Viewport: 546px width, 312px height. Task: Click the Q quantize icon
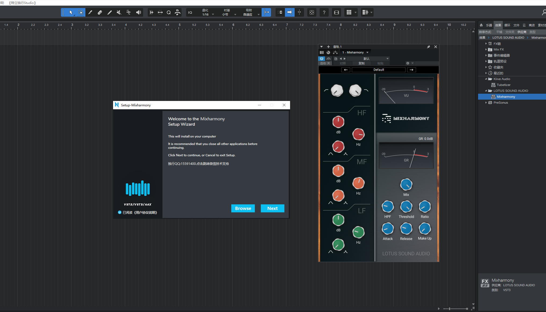coord(169,12)
